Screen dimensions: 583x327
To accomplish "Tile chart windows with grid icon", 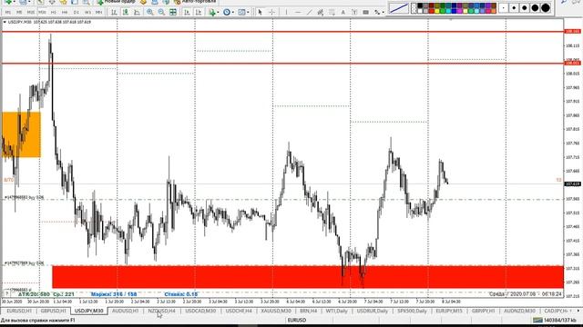I will tap(173, 12).
